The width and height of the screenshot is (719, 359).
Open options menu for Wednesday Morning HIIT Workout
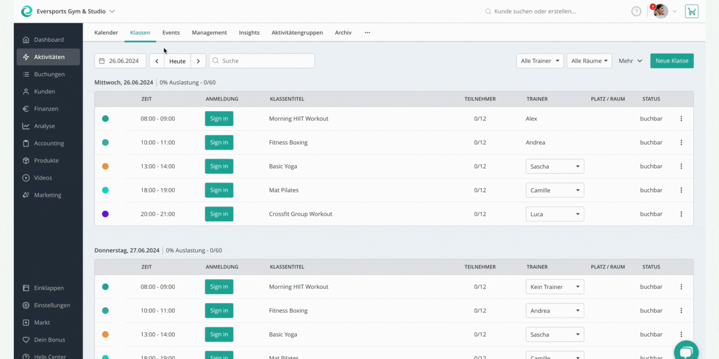point(681,118)
